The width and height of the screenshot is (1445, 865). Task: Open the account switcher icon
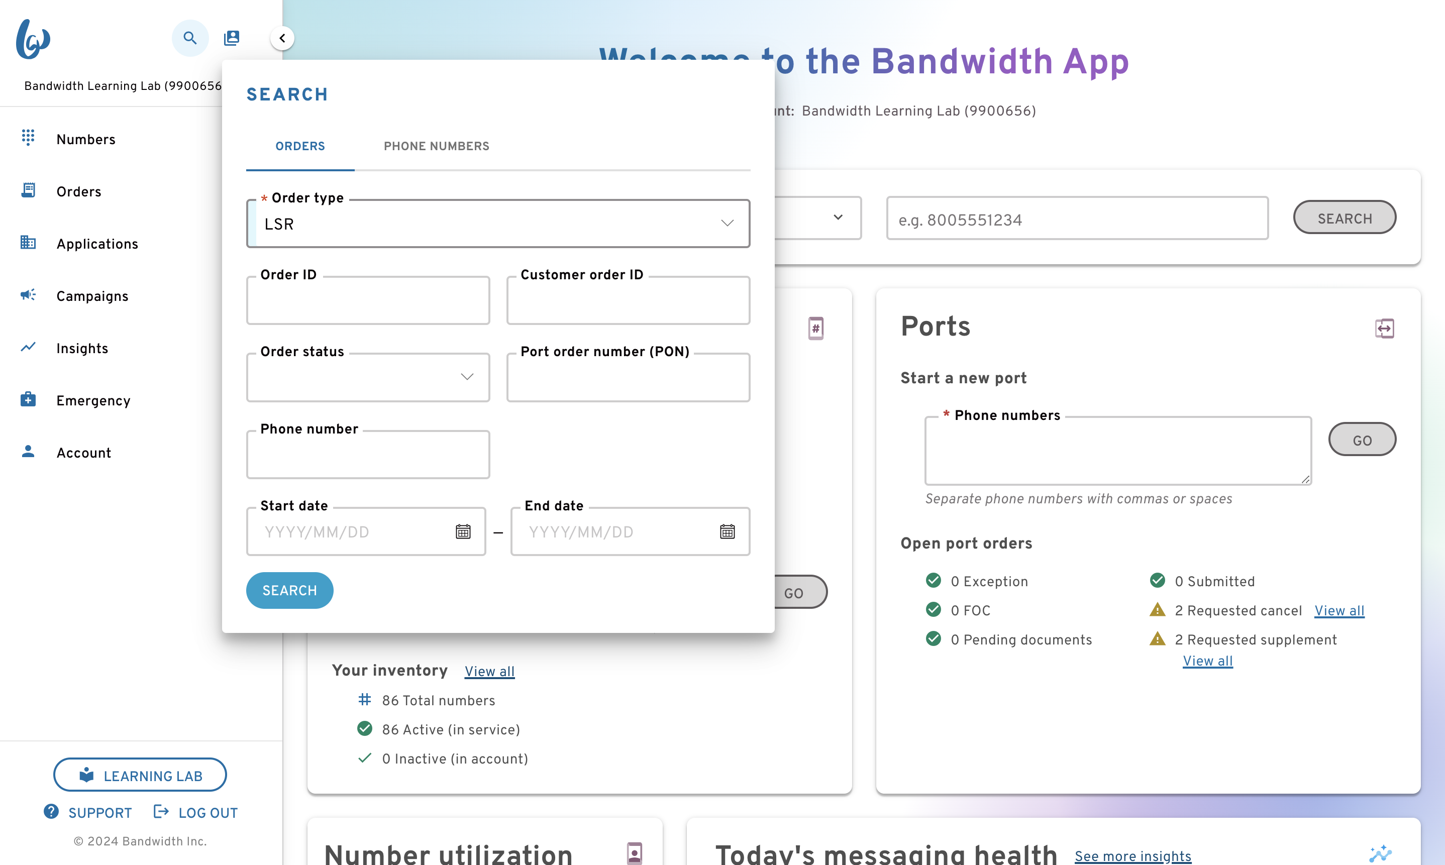tap(232, 39)
